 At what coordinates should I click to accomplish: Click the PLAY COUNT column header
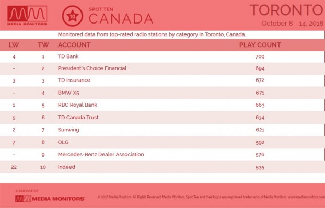(260, 45)
